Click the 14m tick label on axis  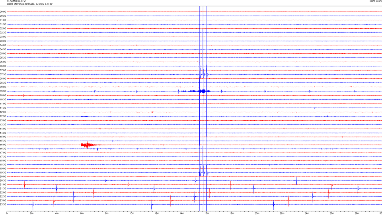pyautogui.click(x=182, y=213)
